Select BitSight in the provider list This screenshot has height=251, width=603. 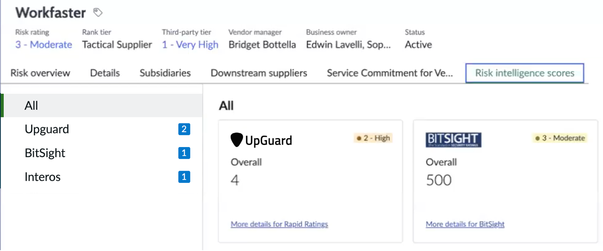(101, 153)
